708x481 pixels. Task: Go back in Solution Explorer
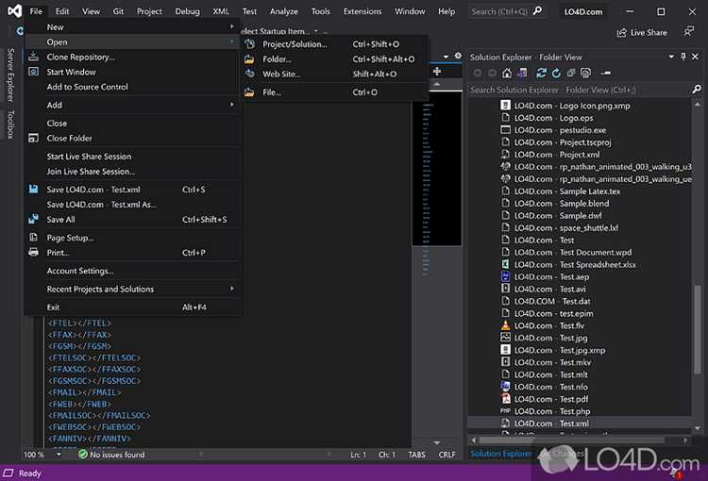coord(478,73)
